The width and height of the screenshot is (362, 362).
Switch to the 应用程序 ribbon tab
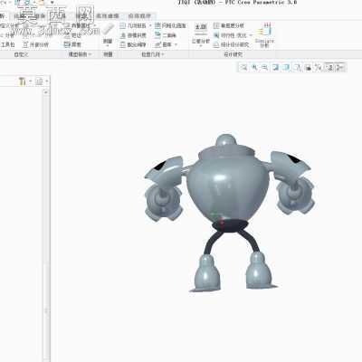click(x=139, y=15)
